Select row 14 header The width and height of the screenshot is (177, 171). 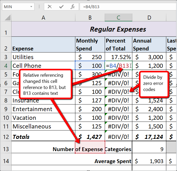point(6,159)
